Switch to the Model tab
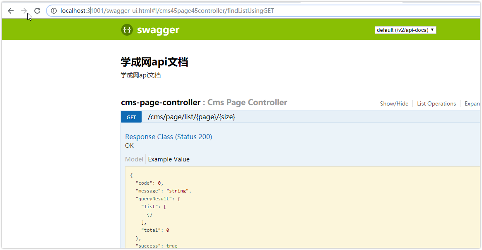This screenshot has width=482, height=250. click(134, 159)
